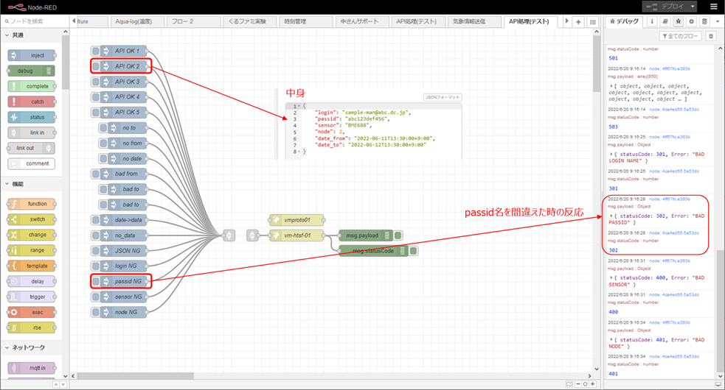
Task: Open the deploy options dropdown arrow
Action: point(693,6)
